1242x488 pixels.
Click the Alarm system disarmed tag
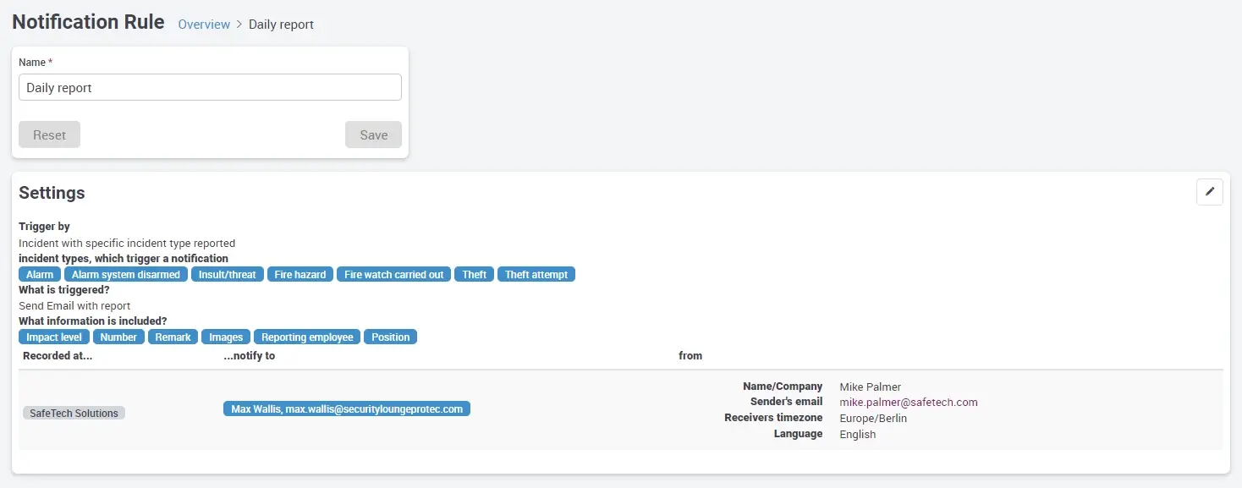pos(126,275)
